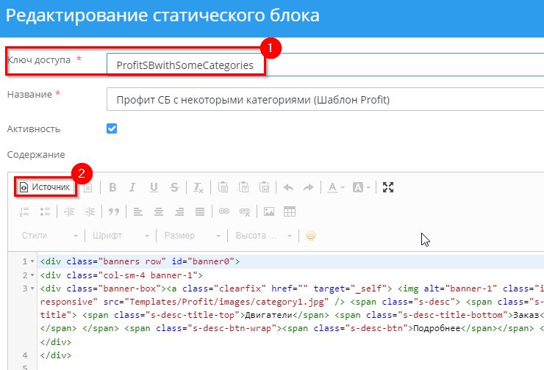Maximize the editor with fullscreen icon

pyautogui.click(x=388, y=187)
